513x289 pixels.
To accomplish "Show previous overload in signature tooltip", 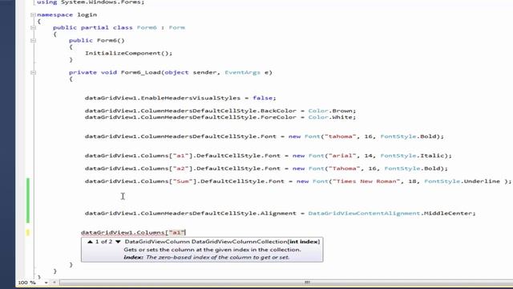I will coord(90,242).
